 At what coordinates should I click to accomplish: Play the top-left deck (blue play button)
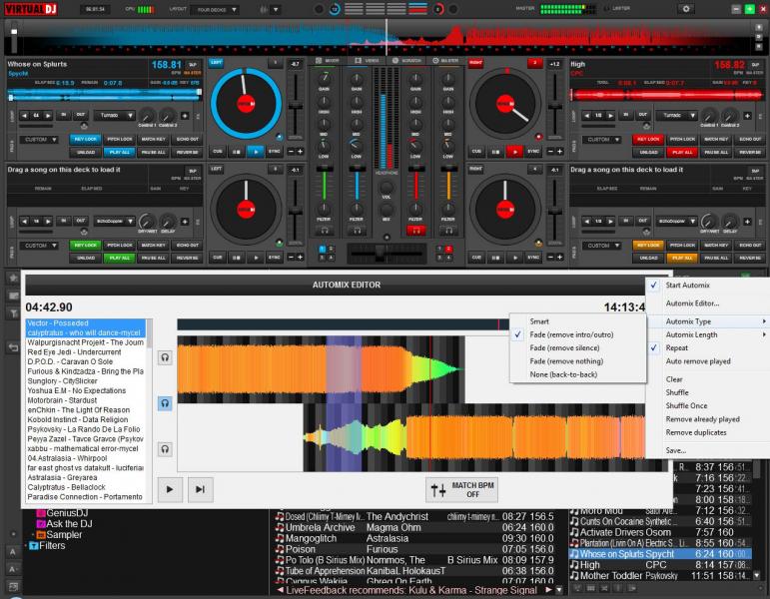256,152
